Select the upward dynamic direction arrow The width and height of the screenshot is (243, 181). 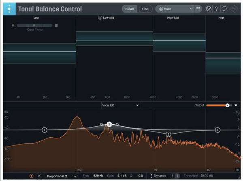[x=172, y=176]
